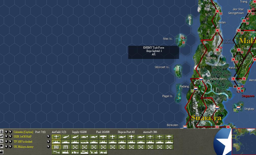The width and height of the screenshot is (256, 155).
Task: Select the aircraft icon in the left sidebar
Action: click(2, 137)
